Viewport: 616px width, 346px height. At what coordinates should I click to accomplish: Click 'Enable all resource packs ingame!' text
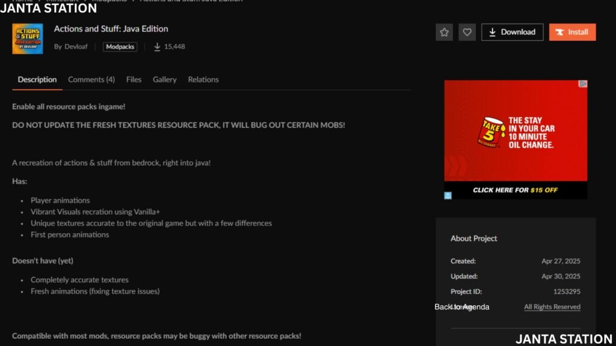[x=69, y=107]
